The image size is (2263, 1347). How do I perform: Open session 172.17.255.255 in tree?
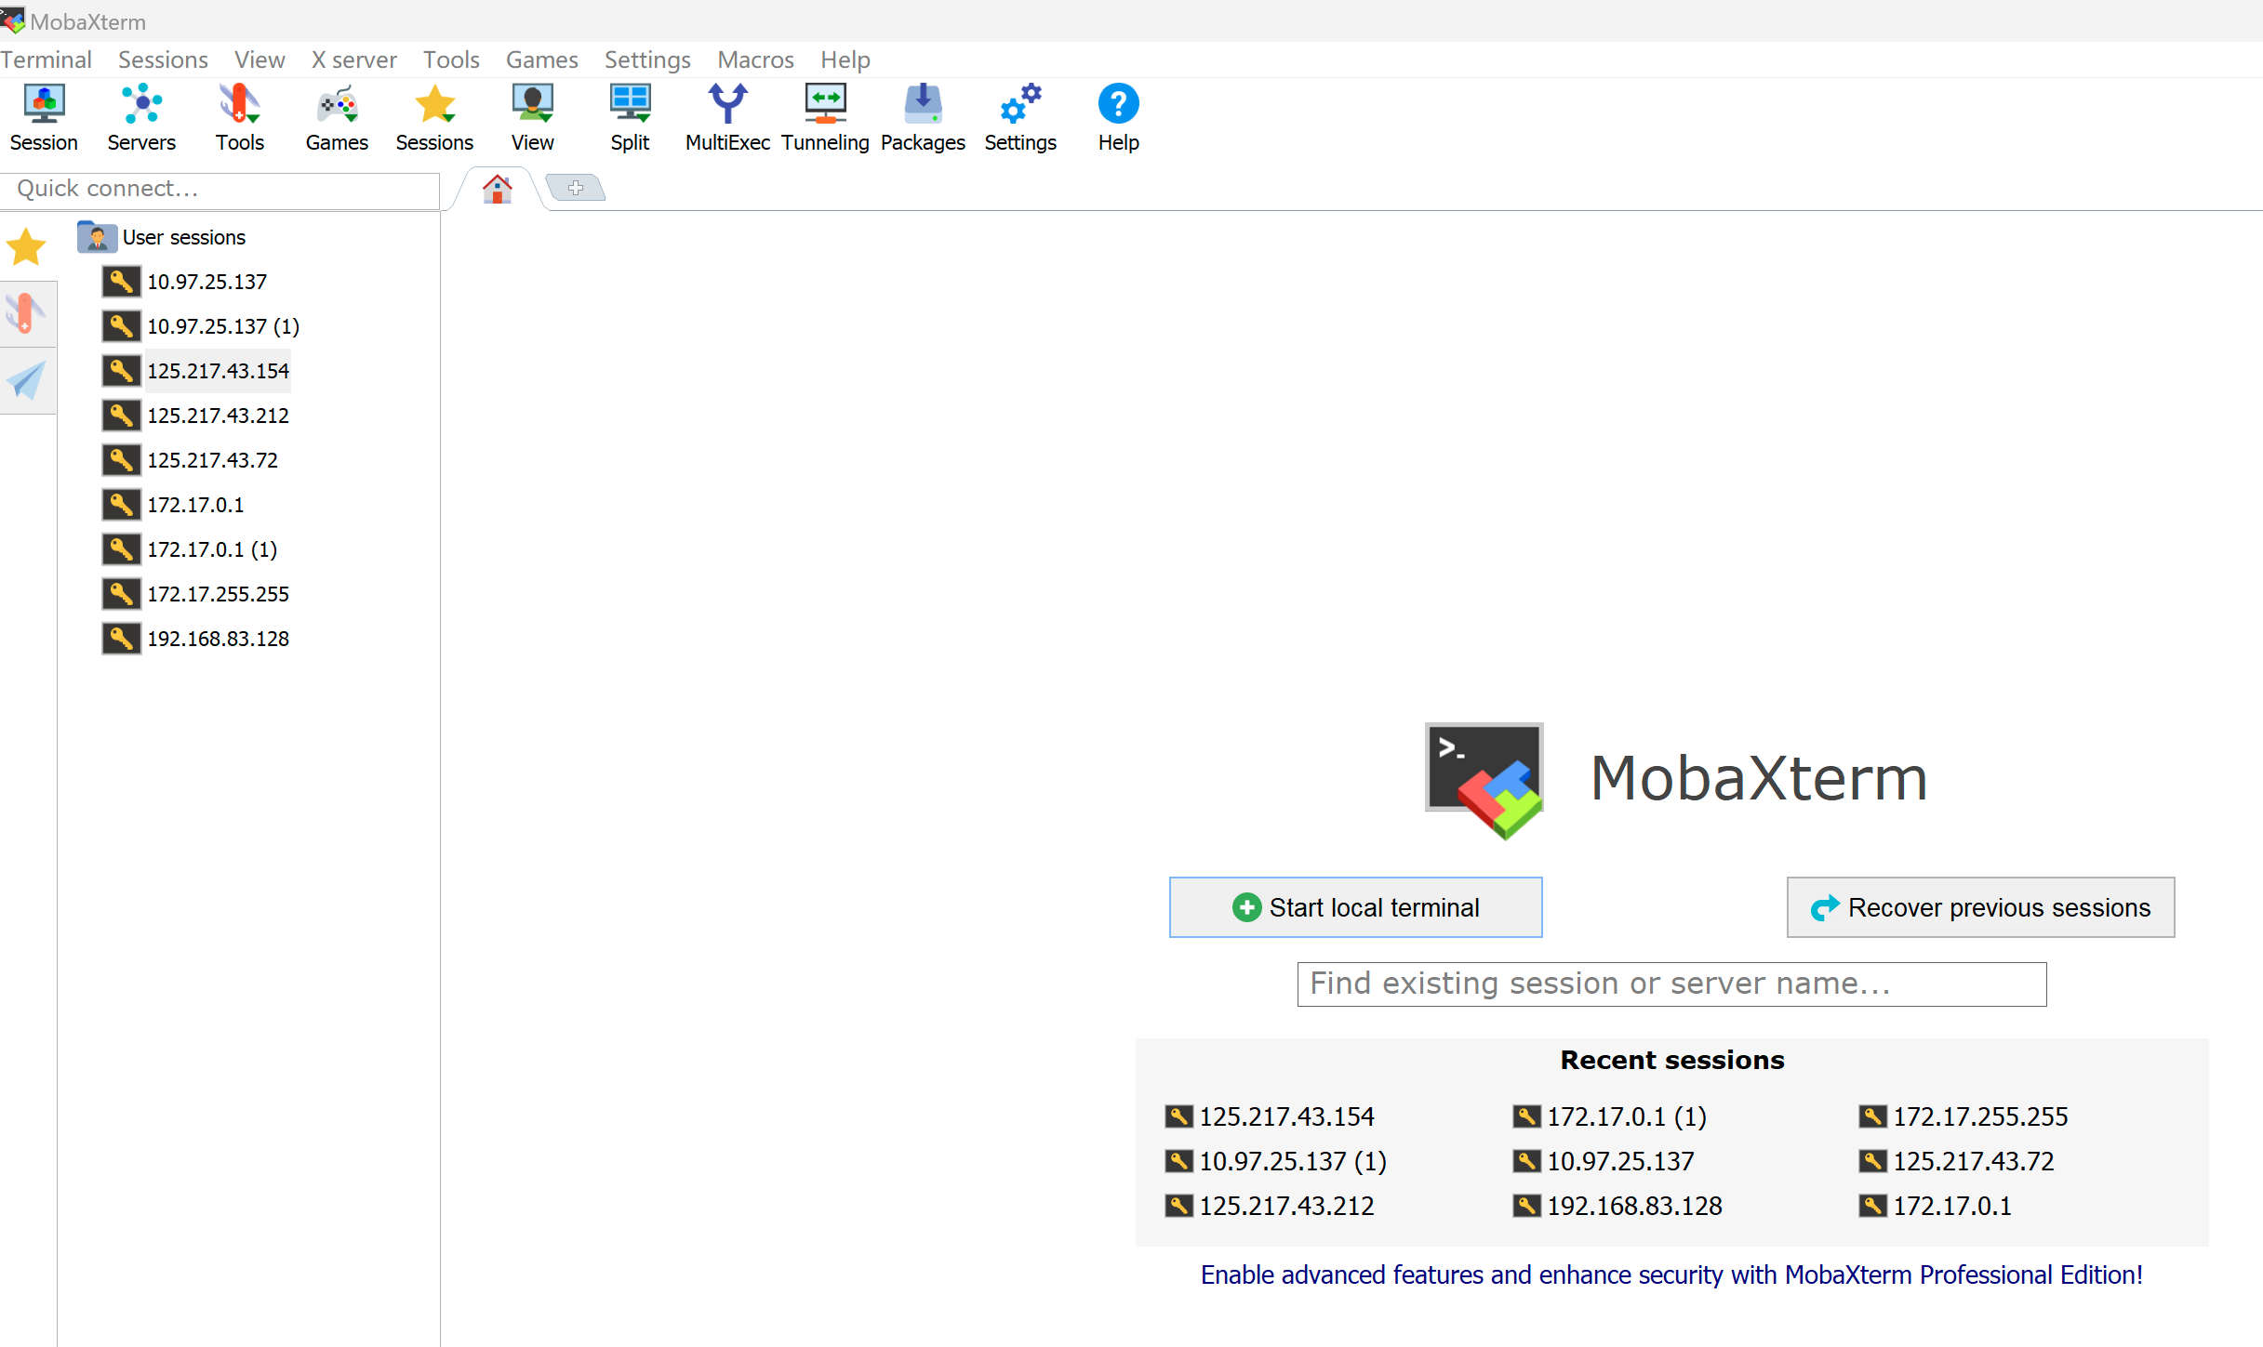click(218, 594)
